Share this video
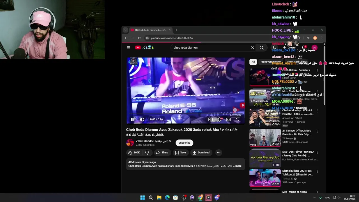The image size is (359, 202). coord(162,153)
